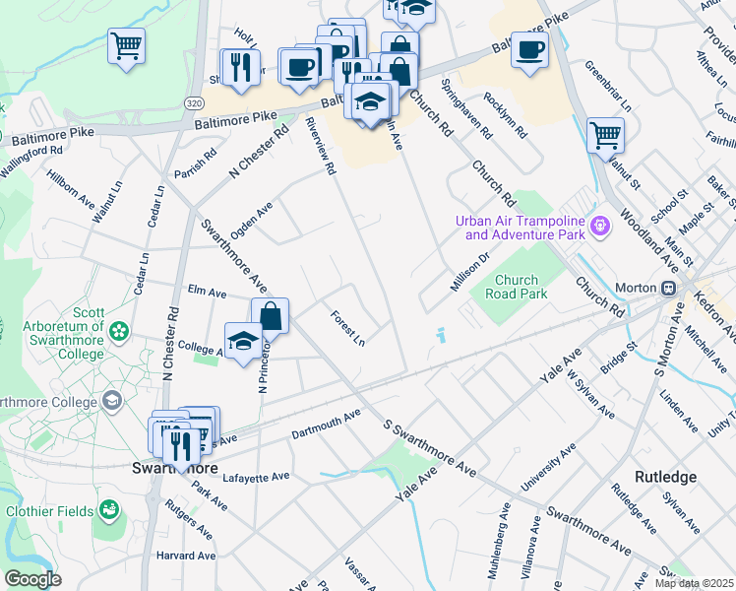Click the front restaurant marker at Swarthmore town
The width and height of the screenshot is (736, 591).
pyautogui.click(x=181, y=446)
